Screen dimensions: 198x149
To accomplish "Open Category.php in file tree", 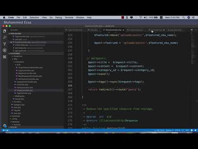I will click(x=18, y=105).
